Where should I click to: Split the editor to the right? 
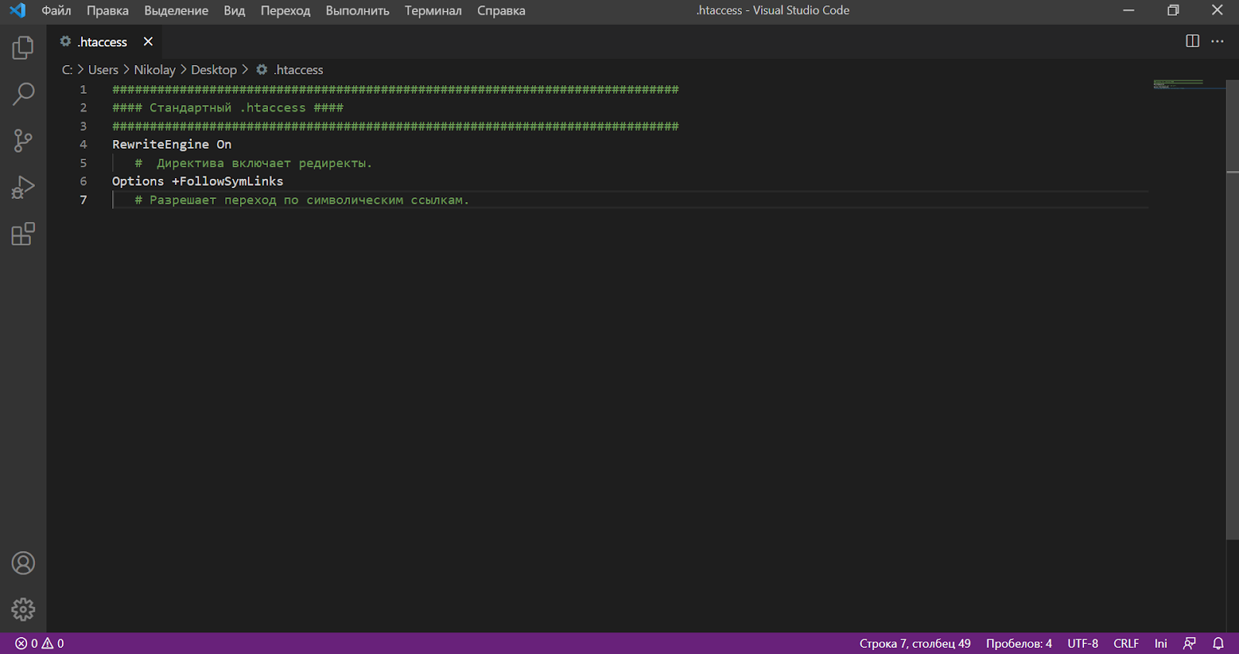pyautogui.click(x=1193, y=41)
